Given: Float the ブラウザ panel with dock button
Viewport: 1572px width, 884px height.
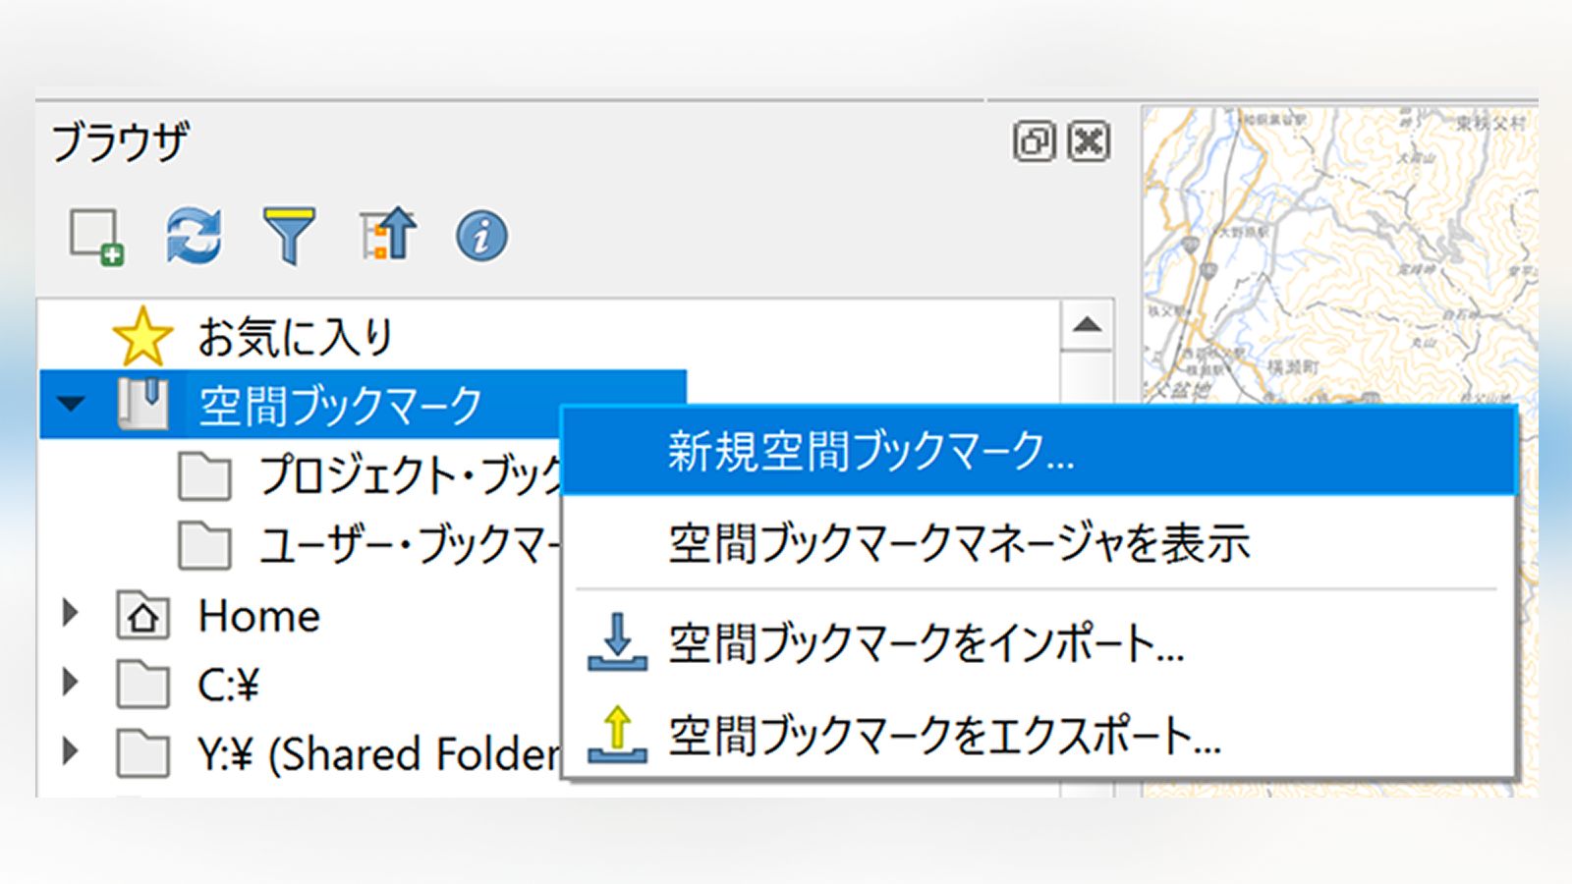Looking at the screenshot, I should pyautogui.click(x=1034, y=141).
